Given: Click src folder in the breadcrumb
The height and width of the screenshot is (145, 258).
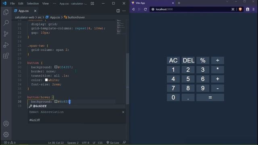Looking at the screenshot, I should (x=40, y=17).
